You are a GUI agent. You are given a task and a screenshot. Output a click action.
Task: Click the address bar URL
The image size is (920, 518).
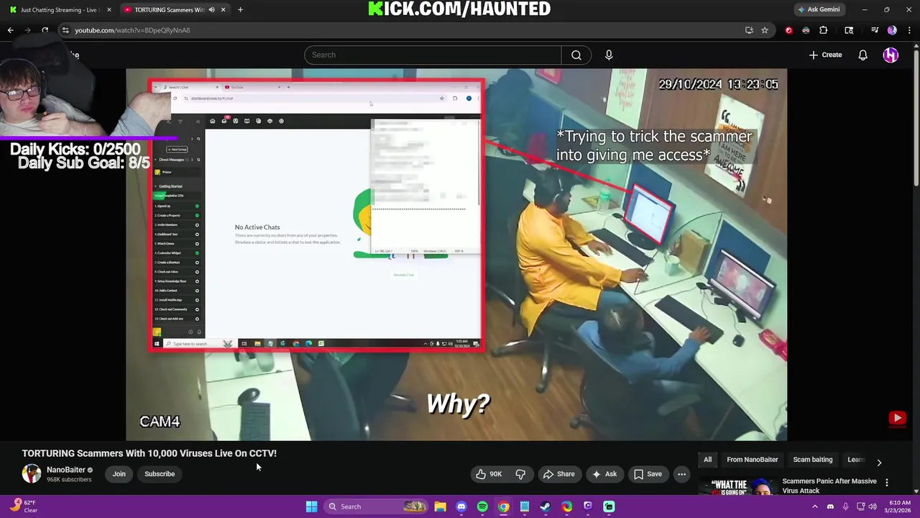tap(132, 30)
